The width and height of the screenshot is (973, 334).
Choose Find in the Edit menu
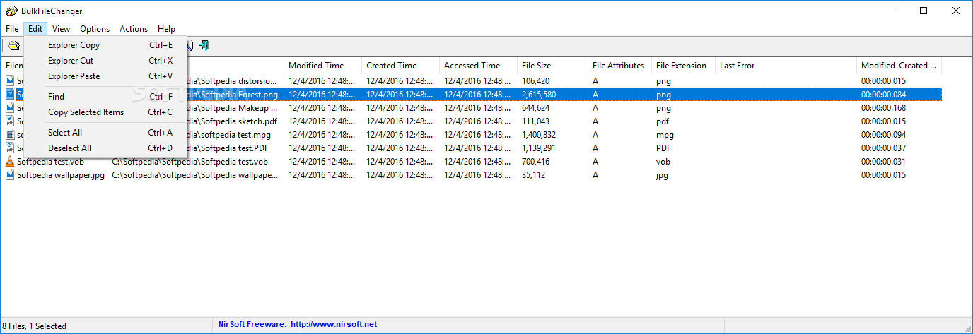pyautogui.click(x=105, y=97)
